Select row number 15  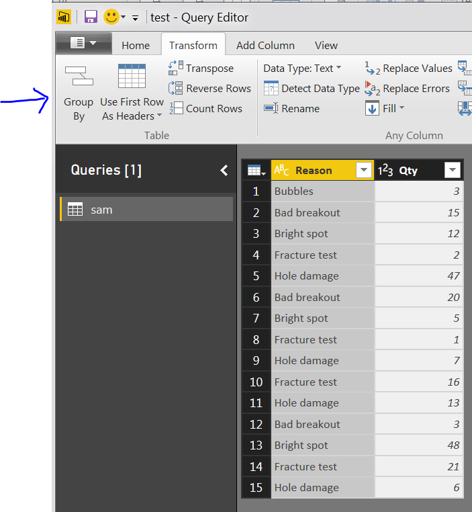point(256,488)
